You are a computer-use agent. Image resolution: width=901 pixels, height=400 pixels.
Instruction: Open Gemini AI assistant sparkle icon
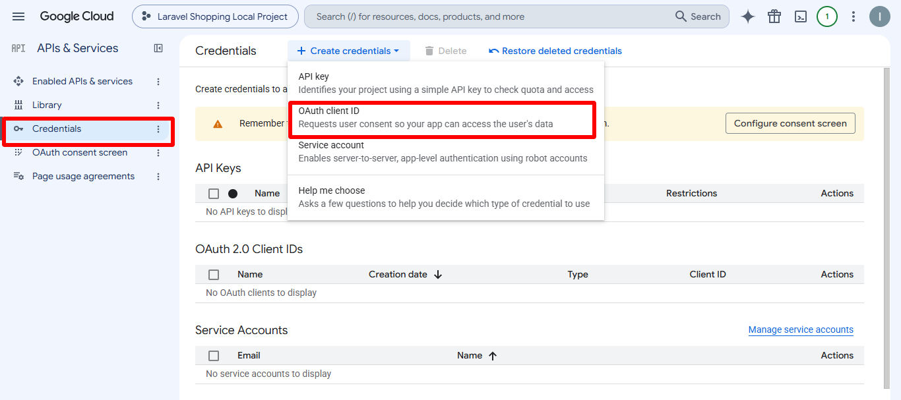(748, 16)
